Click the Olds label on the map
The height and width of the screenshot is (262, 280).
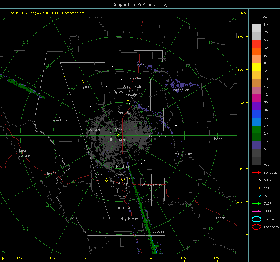click(x=119, y=130)
